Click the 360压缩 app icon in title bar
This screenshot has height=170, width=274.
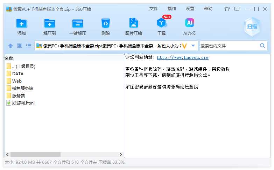coord(9,9)
